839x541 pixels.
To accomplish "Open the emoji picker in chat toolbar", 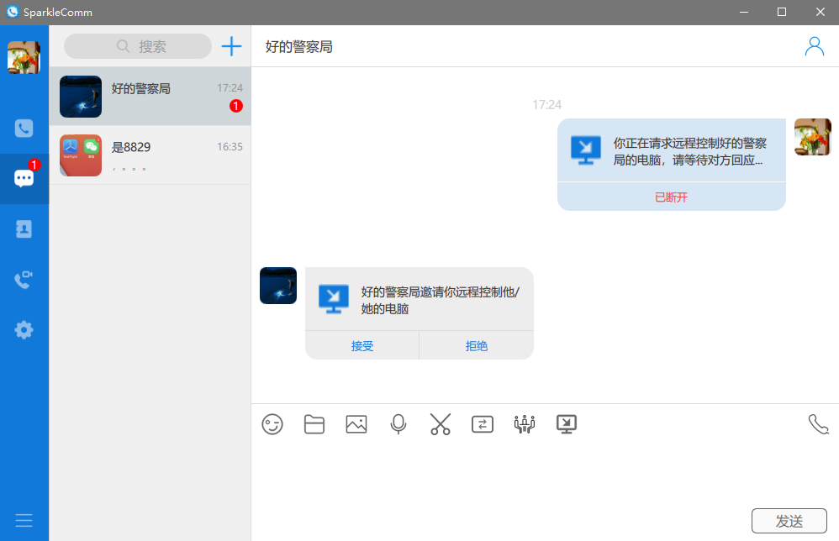I will (272, 424).
